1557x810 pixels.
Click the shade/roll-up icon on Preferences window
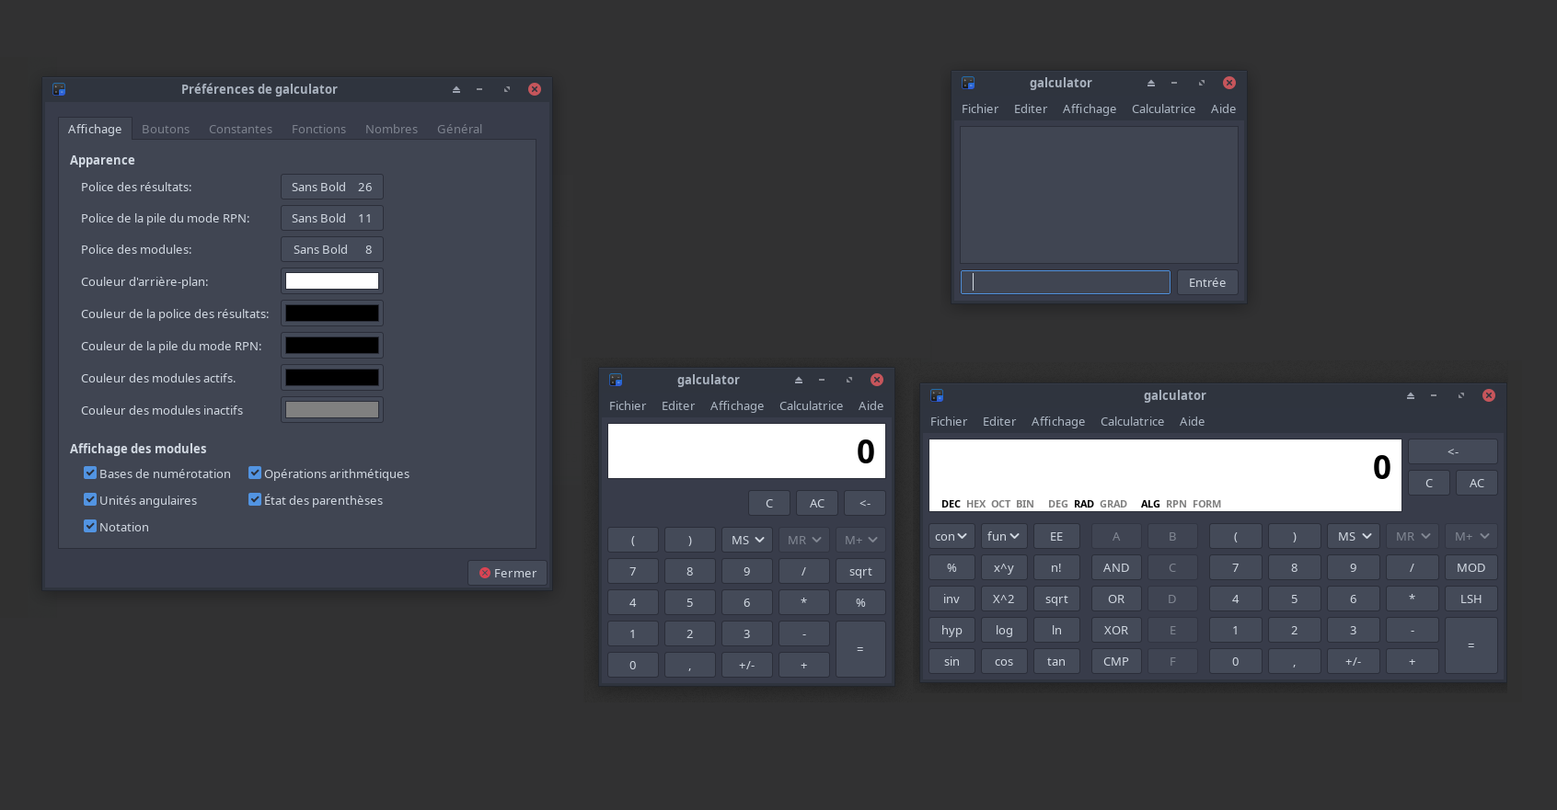[x=456, y=89]
